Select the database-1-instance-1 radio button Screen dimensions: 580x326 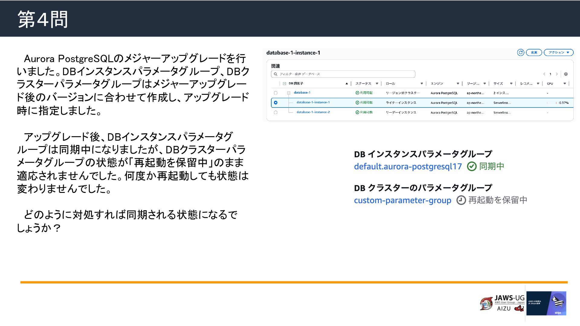point(275,103)
